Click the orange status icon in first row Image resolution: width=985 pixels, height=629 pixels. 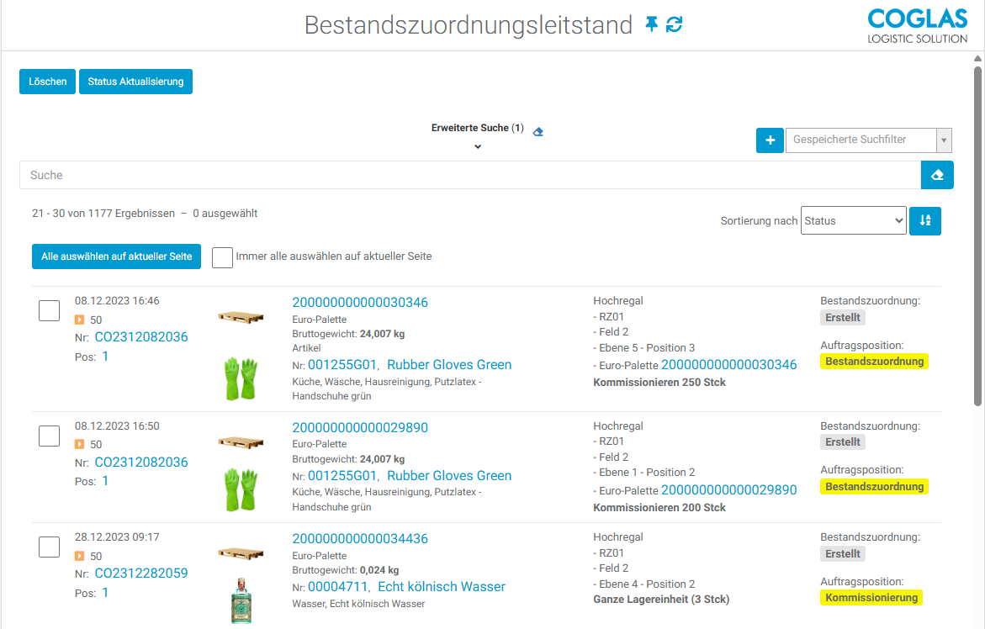80,320
